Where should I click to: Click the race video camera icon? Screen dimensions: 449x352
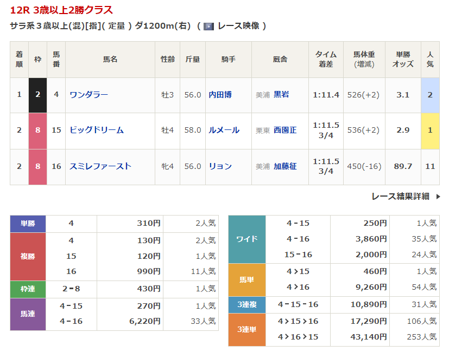208,26
